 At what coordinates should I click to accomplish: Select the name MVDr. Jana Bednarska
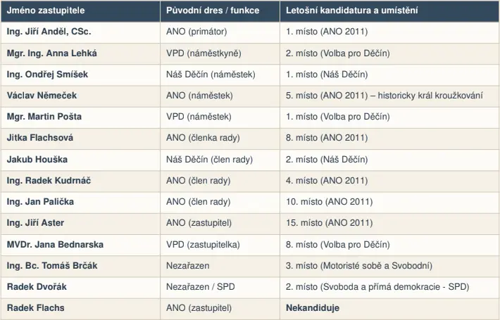click(x=55, y=245)
